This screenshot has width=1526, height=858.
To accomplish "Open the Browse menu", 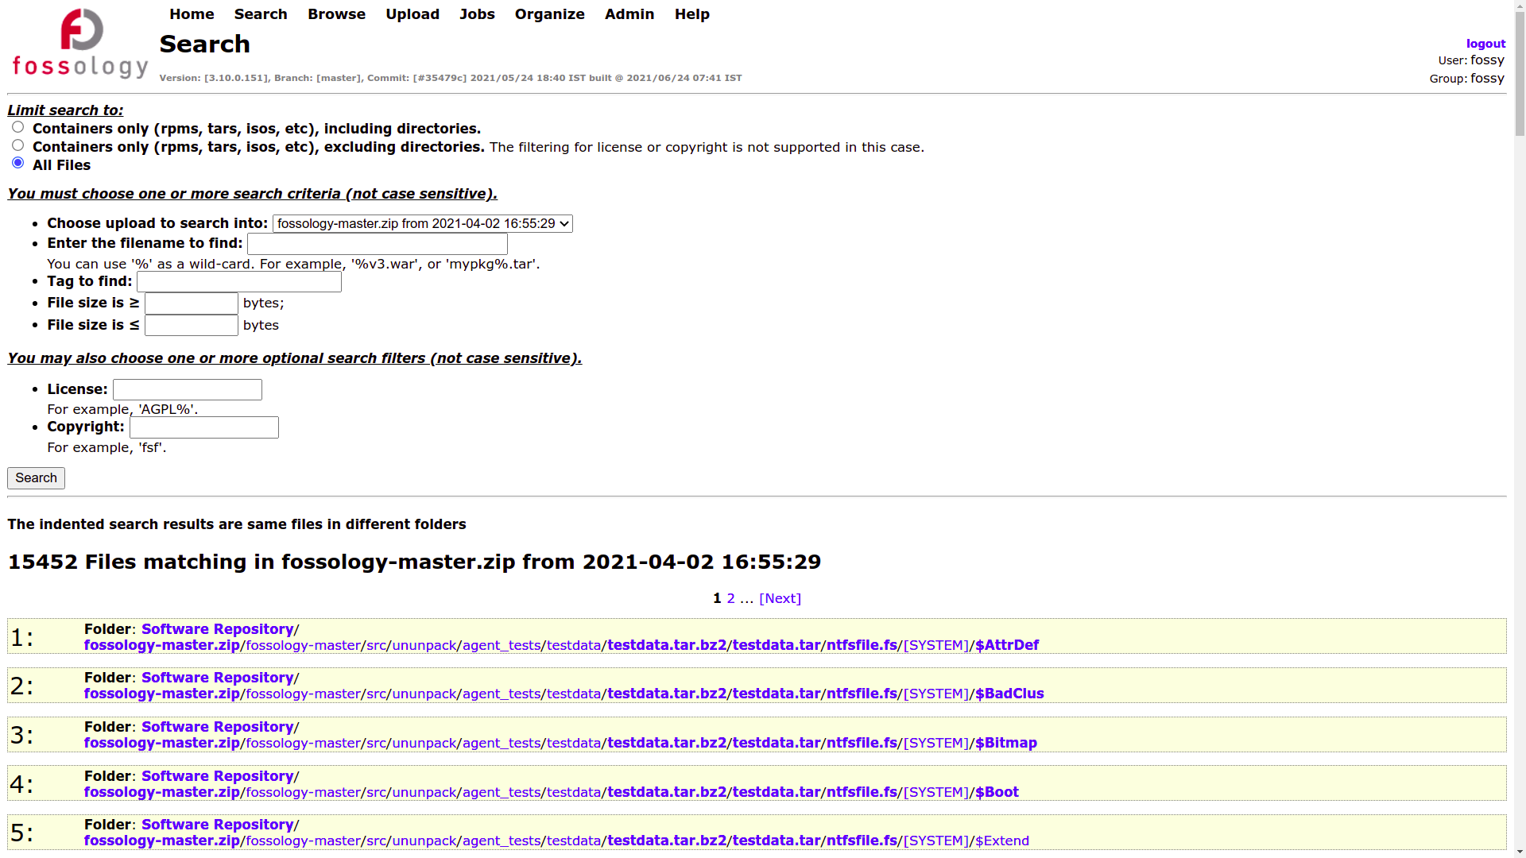I will click(x=336, y=14).
